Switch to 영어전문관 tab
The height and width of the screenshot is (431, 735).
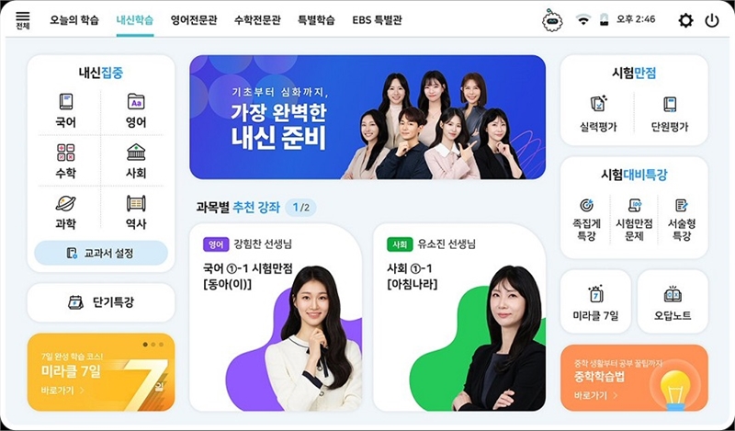(194, 20)
